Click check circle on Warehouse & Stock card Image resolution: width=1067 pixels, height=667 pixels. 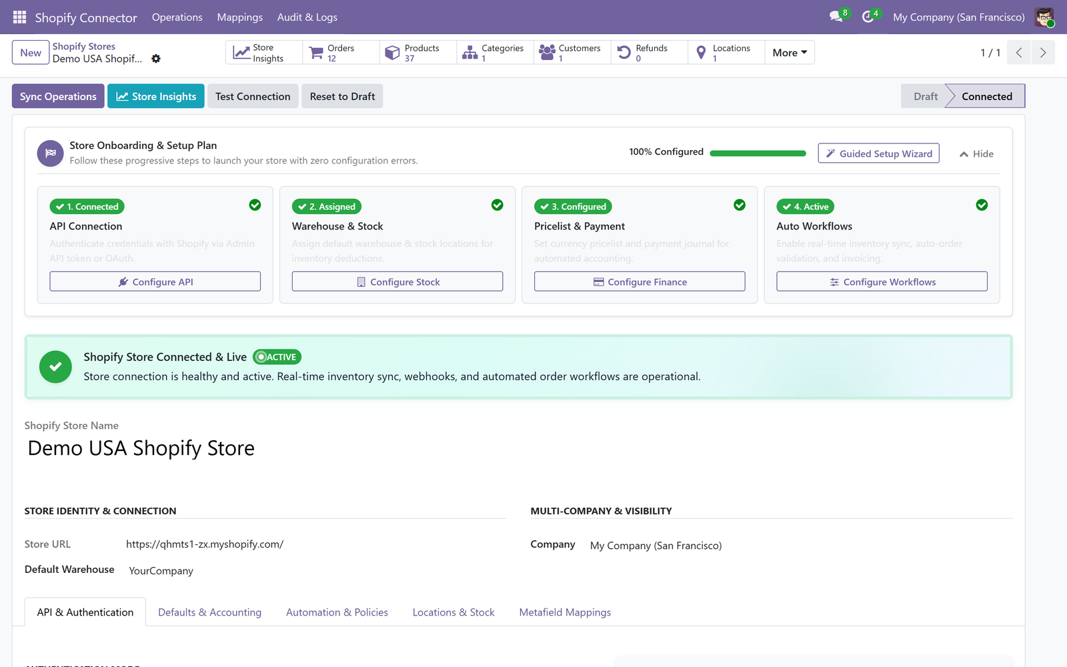click(497, 205)
